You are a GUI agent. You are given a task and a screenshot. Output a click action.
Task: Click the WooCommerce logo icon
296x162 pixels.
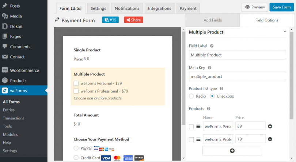[x=5, y=70]
